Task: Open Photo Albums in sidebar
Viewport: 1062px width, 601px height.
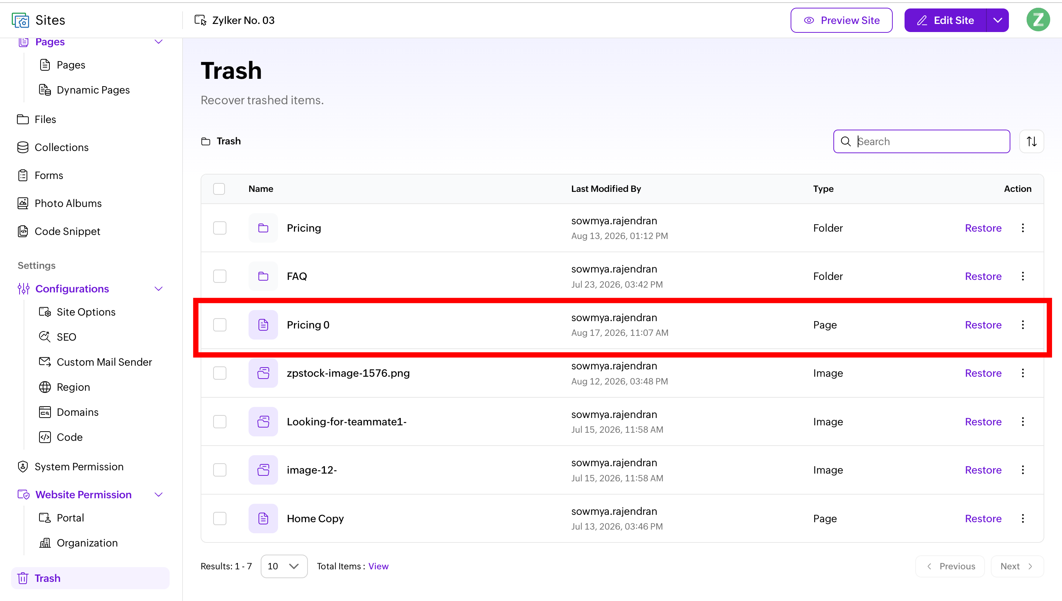Action: coord(59,204)
